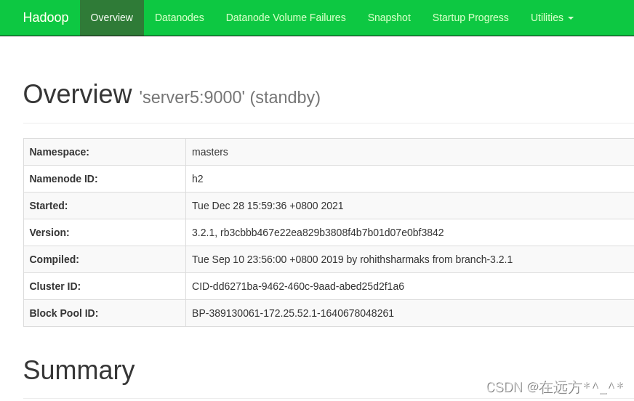Screen dimensions: 634x401
Task: Click the Block Pool ID: label cell
Action: tap(105, 313)
